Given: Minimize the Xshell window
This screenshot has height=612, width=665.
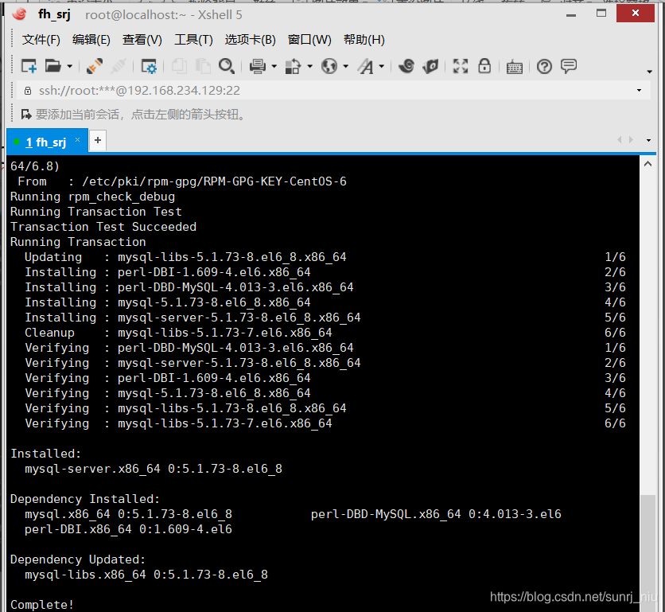Looking at the screenshot, I should click(x=571, y=15).
